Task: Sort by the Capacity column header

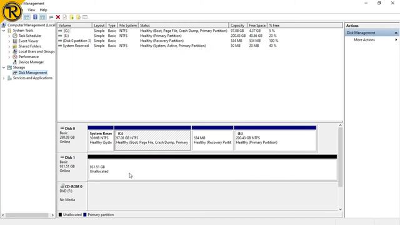Action: (238, 26)
